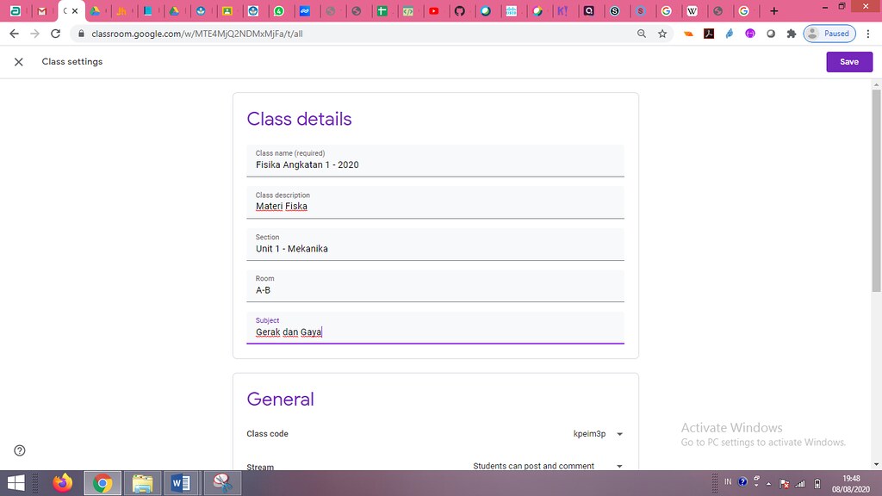This screenshot has height=496, width=882.
Task: Show hidden system tray icons
Action: click(x=768, y=483)
